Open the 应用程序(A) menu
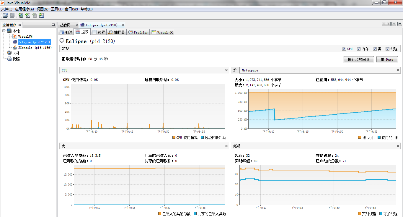Image resolution: width=403 pixels, height=217 pixels. click(24, 9)
